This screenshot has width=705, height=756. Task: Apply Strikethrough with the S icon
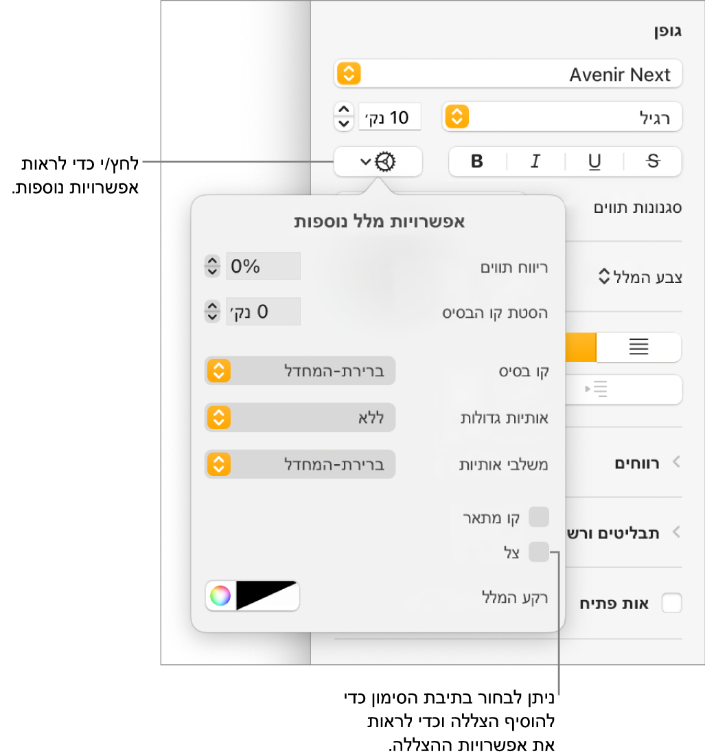point(653,161)
